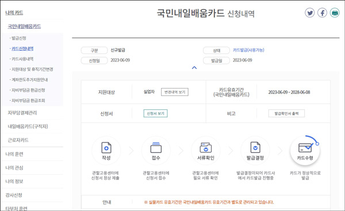
Task: Click the page title 국민내일배움카드 신청내역
Action: pos(205,13)
